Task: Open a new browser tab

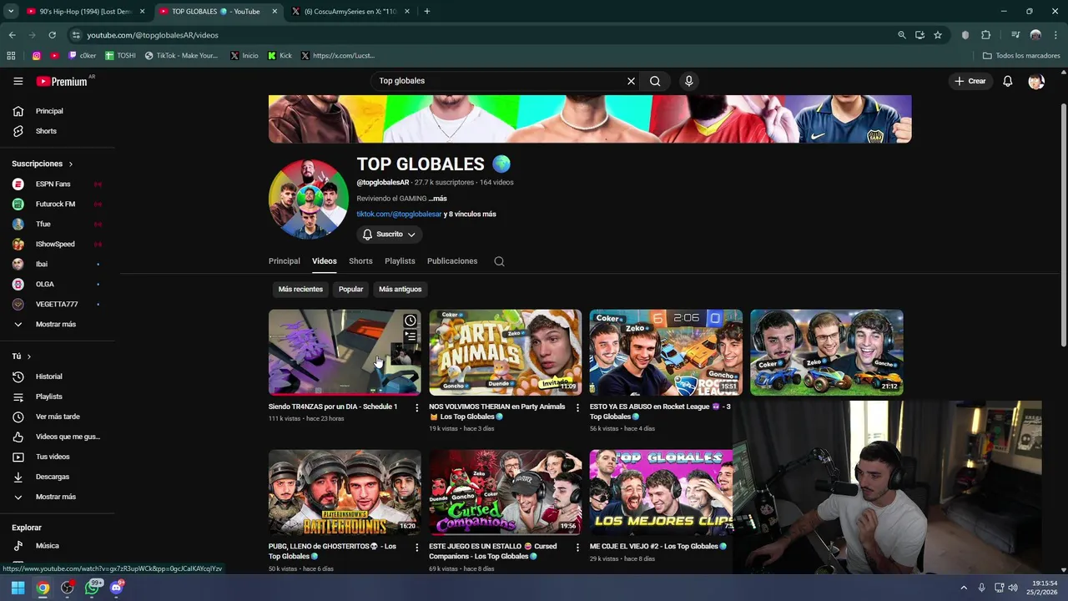Action: point(427,12)
